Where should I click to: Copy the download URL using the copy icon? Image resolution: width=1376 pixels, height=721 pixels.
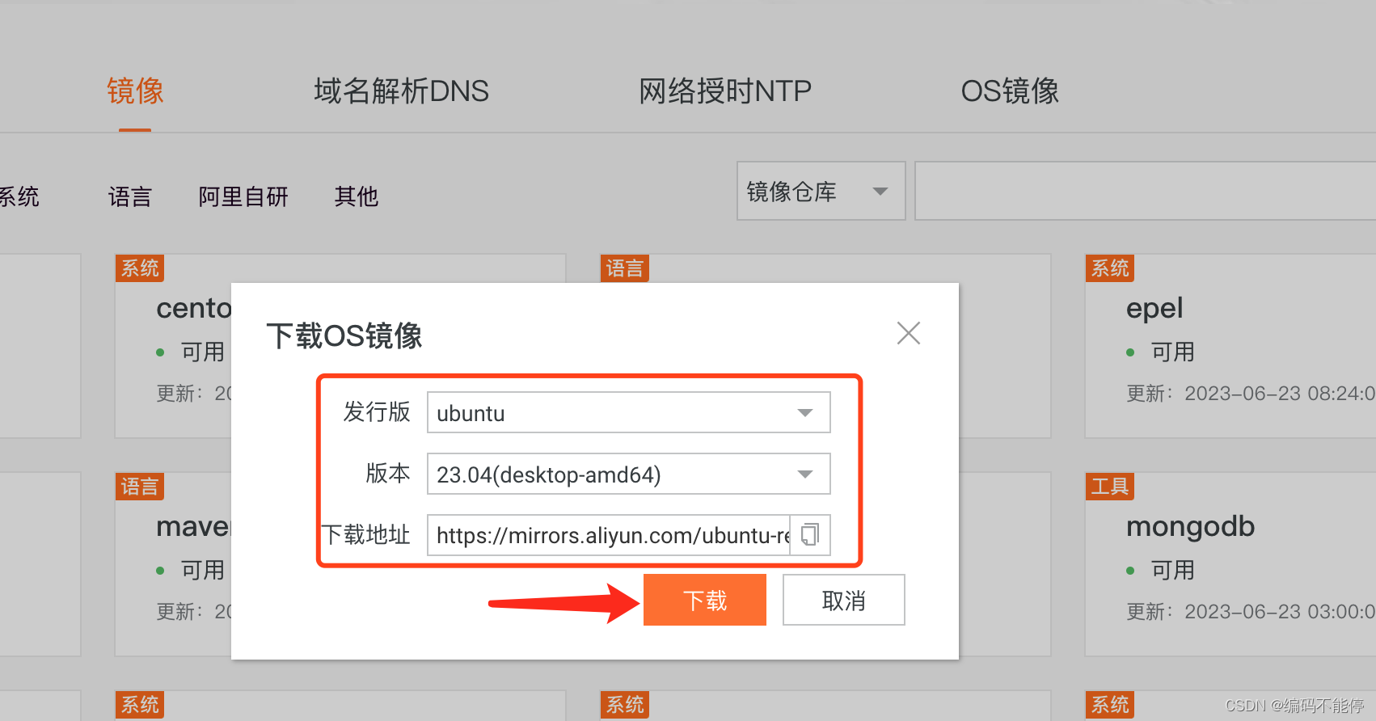(x=810, y=535)
